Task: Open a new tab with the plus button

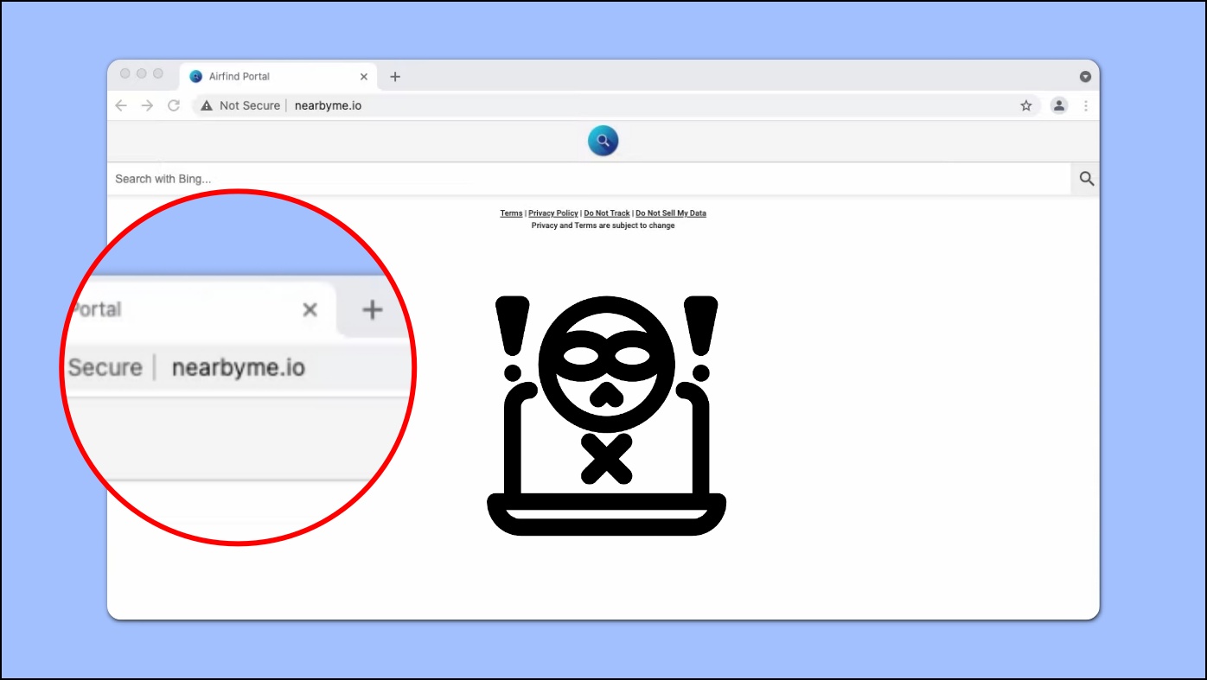Action: pos(395,76)
